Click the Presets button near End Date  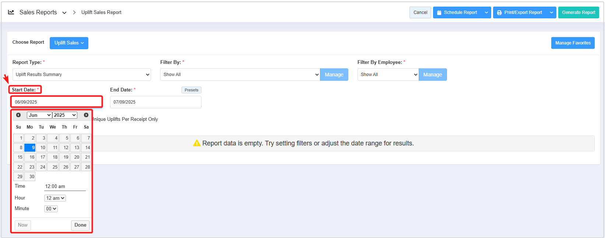[x=191, y=90]
